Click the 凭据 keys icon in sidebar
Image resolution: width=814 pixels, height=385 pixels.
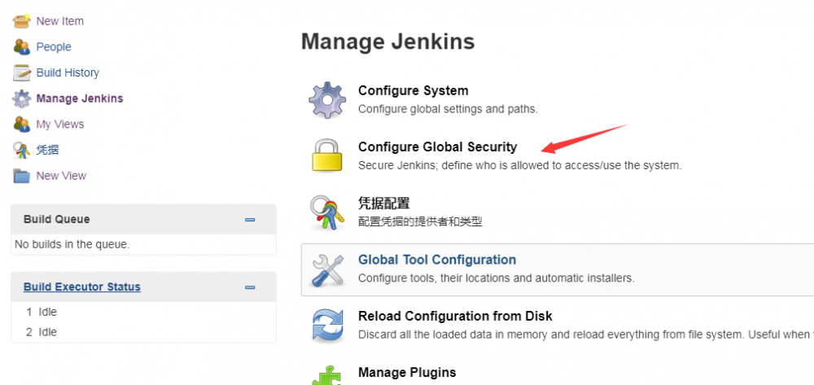coord(22,150)
